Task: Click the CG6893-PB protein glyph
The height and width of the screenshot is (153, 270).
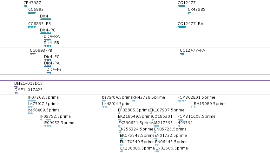Action: (x=33, y=54)
